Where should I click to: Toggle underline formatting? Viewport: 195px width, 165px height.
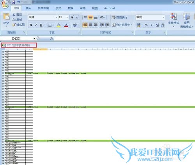(41, 25)
